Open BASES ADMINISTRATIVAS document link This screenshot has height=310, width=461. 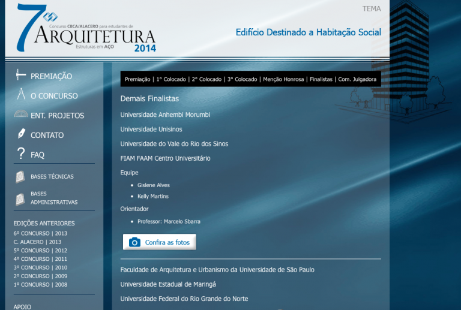(x=54, y=198)
